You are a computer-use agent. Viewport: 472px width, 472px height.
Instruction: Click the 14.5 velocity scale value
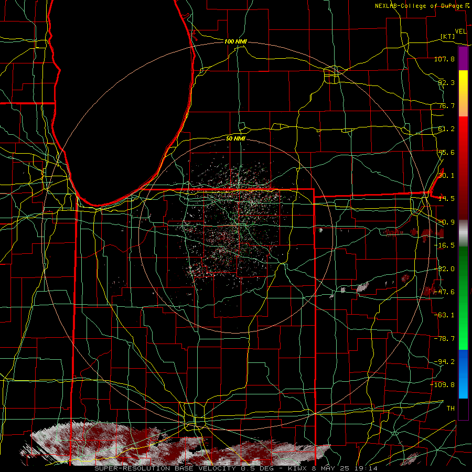pos(446,199)
